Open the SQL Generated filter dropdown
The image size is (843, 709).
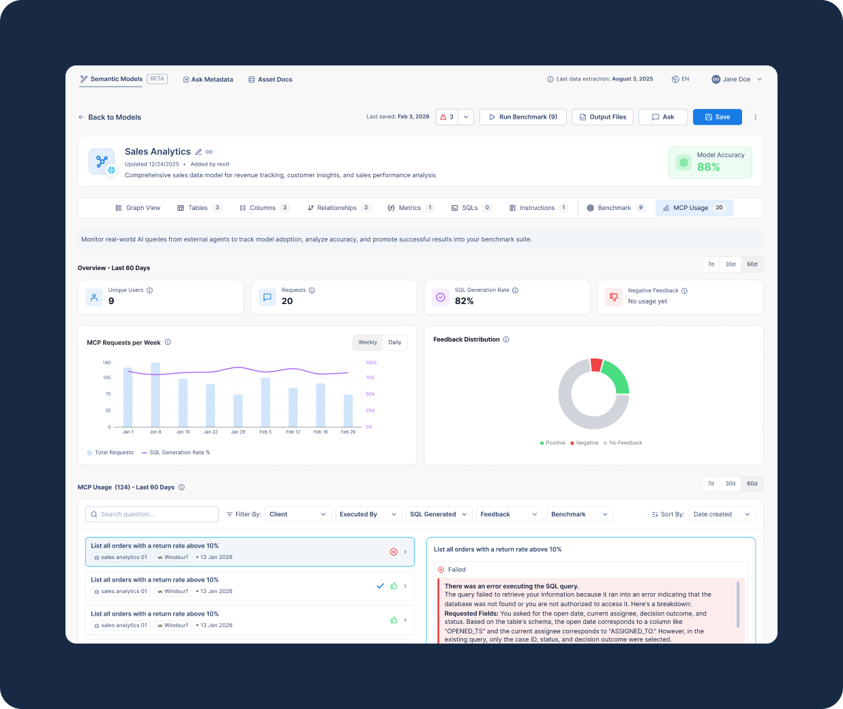(x=439, y=515)
